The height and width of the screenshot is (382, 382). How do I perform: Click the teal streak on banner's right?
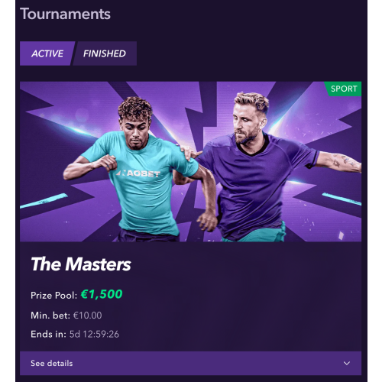tap(342, 199)
